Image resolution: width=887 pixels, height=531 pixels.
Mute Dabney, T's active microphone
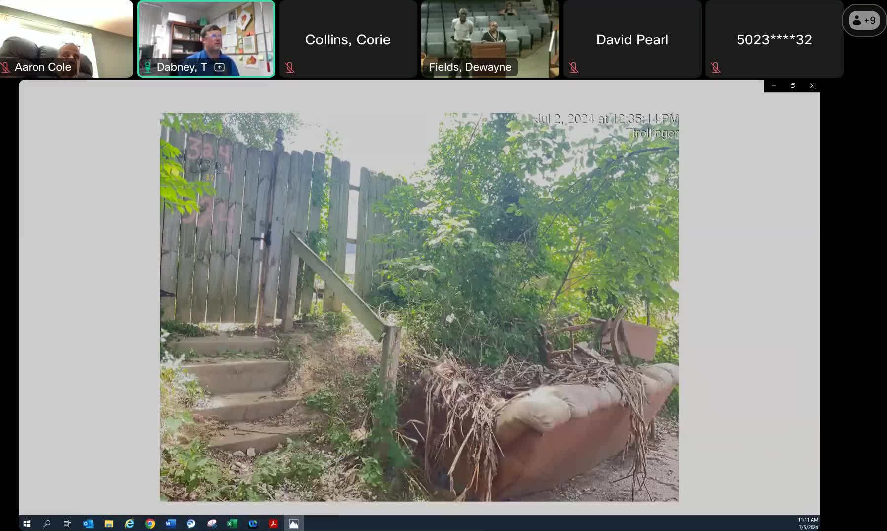pos(147,67)
